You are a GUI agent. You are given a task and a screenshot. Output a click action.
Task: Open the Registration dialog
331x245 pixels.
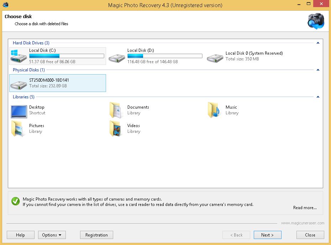pos(96,235)
